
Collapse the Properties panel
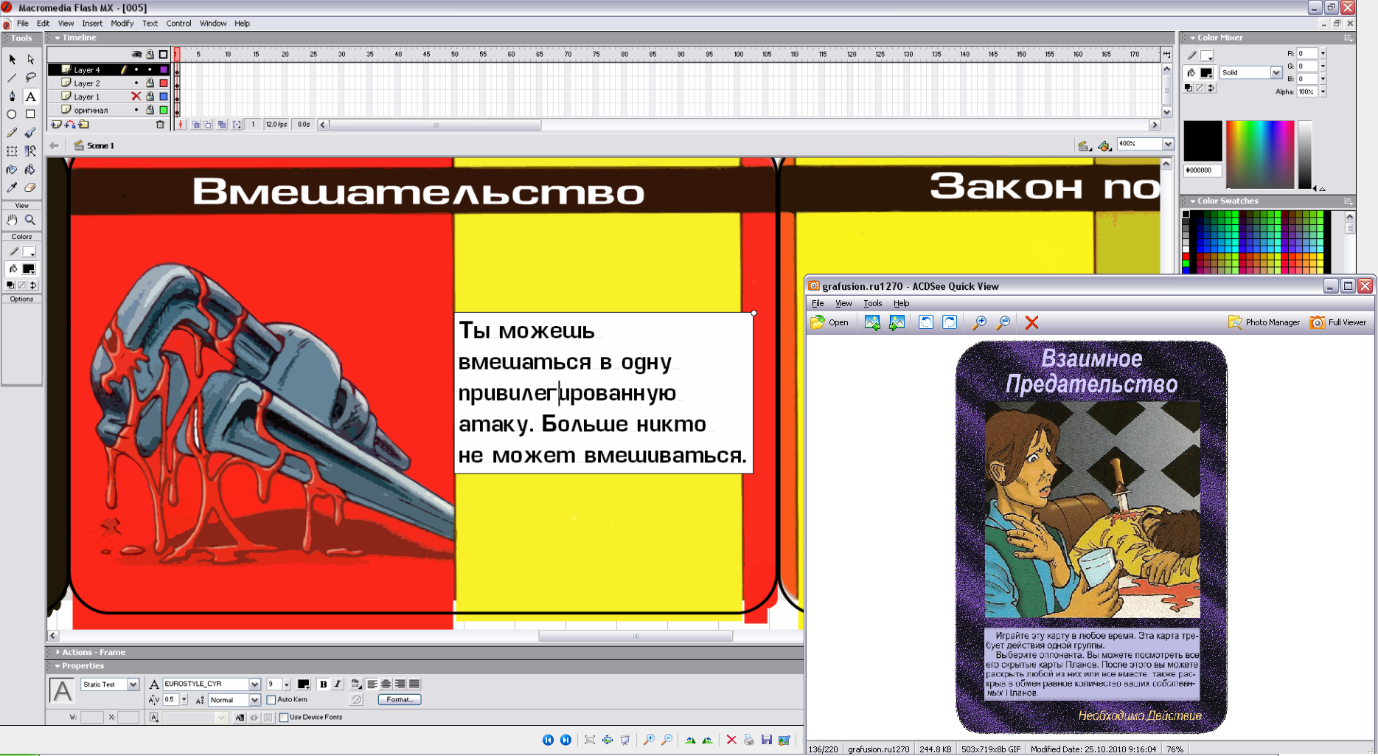[x=58, y=666]
